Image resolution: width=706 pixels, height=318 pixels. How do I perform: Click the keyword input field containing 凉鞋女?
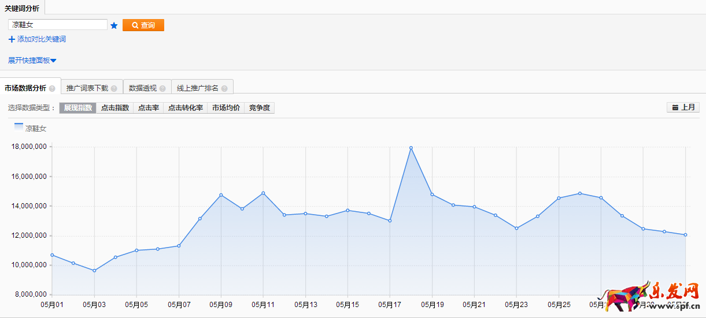[x=58, y=25]
